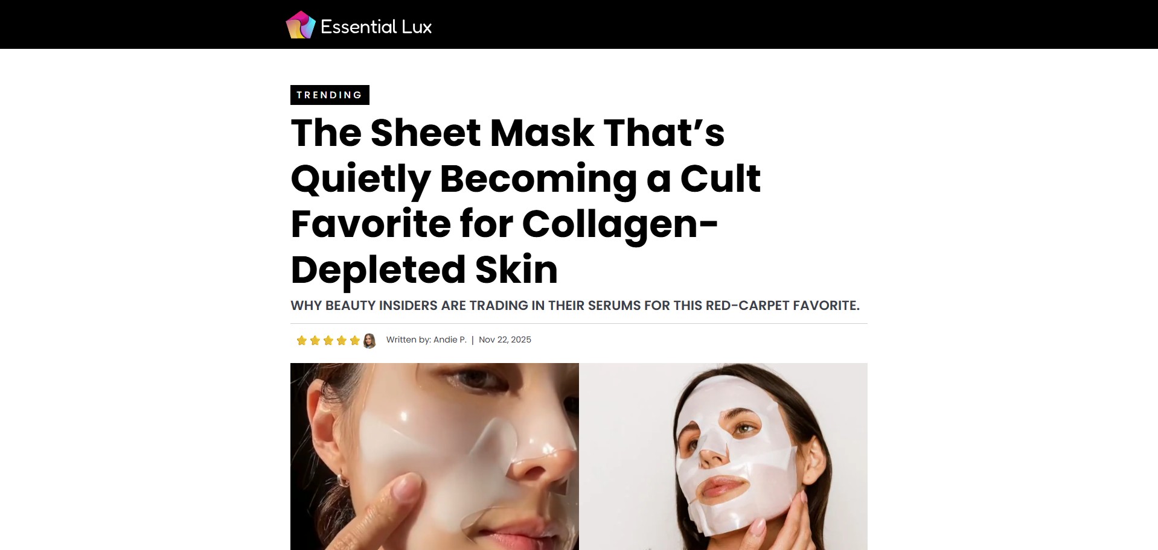Click the fifth gold rating star
This screenshot has width=1158, height=550.
click(355, 341)
